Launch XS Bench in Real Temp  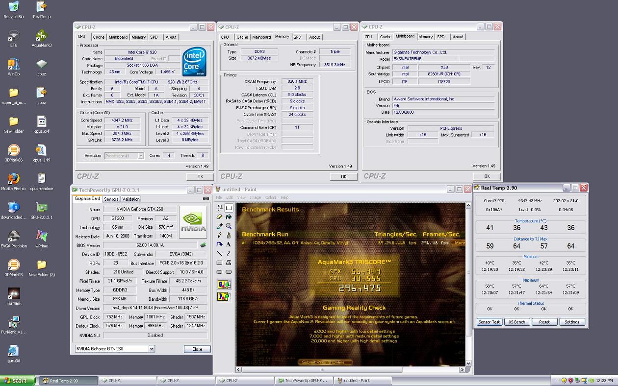pos(517,322)
